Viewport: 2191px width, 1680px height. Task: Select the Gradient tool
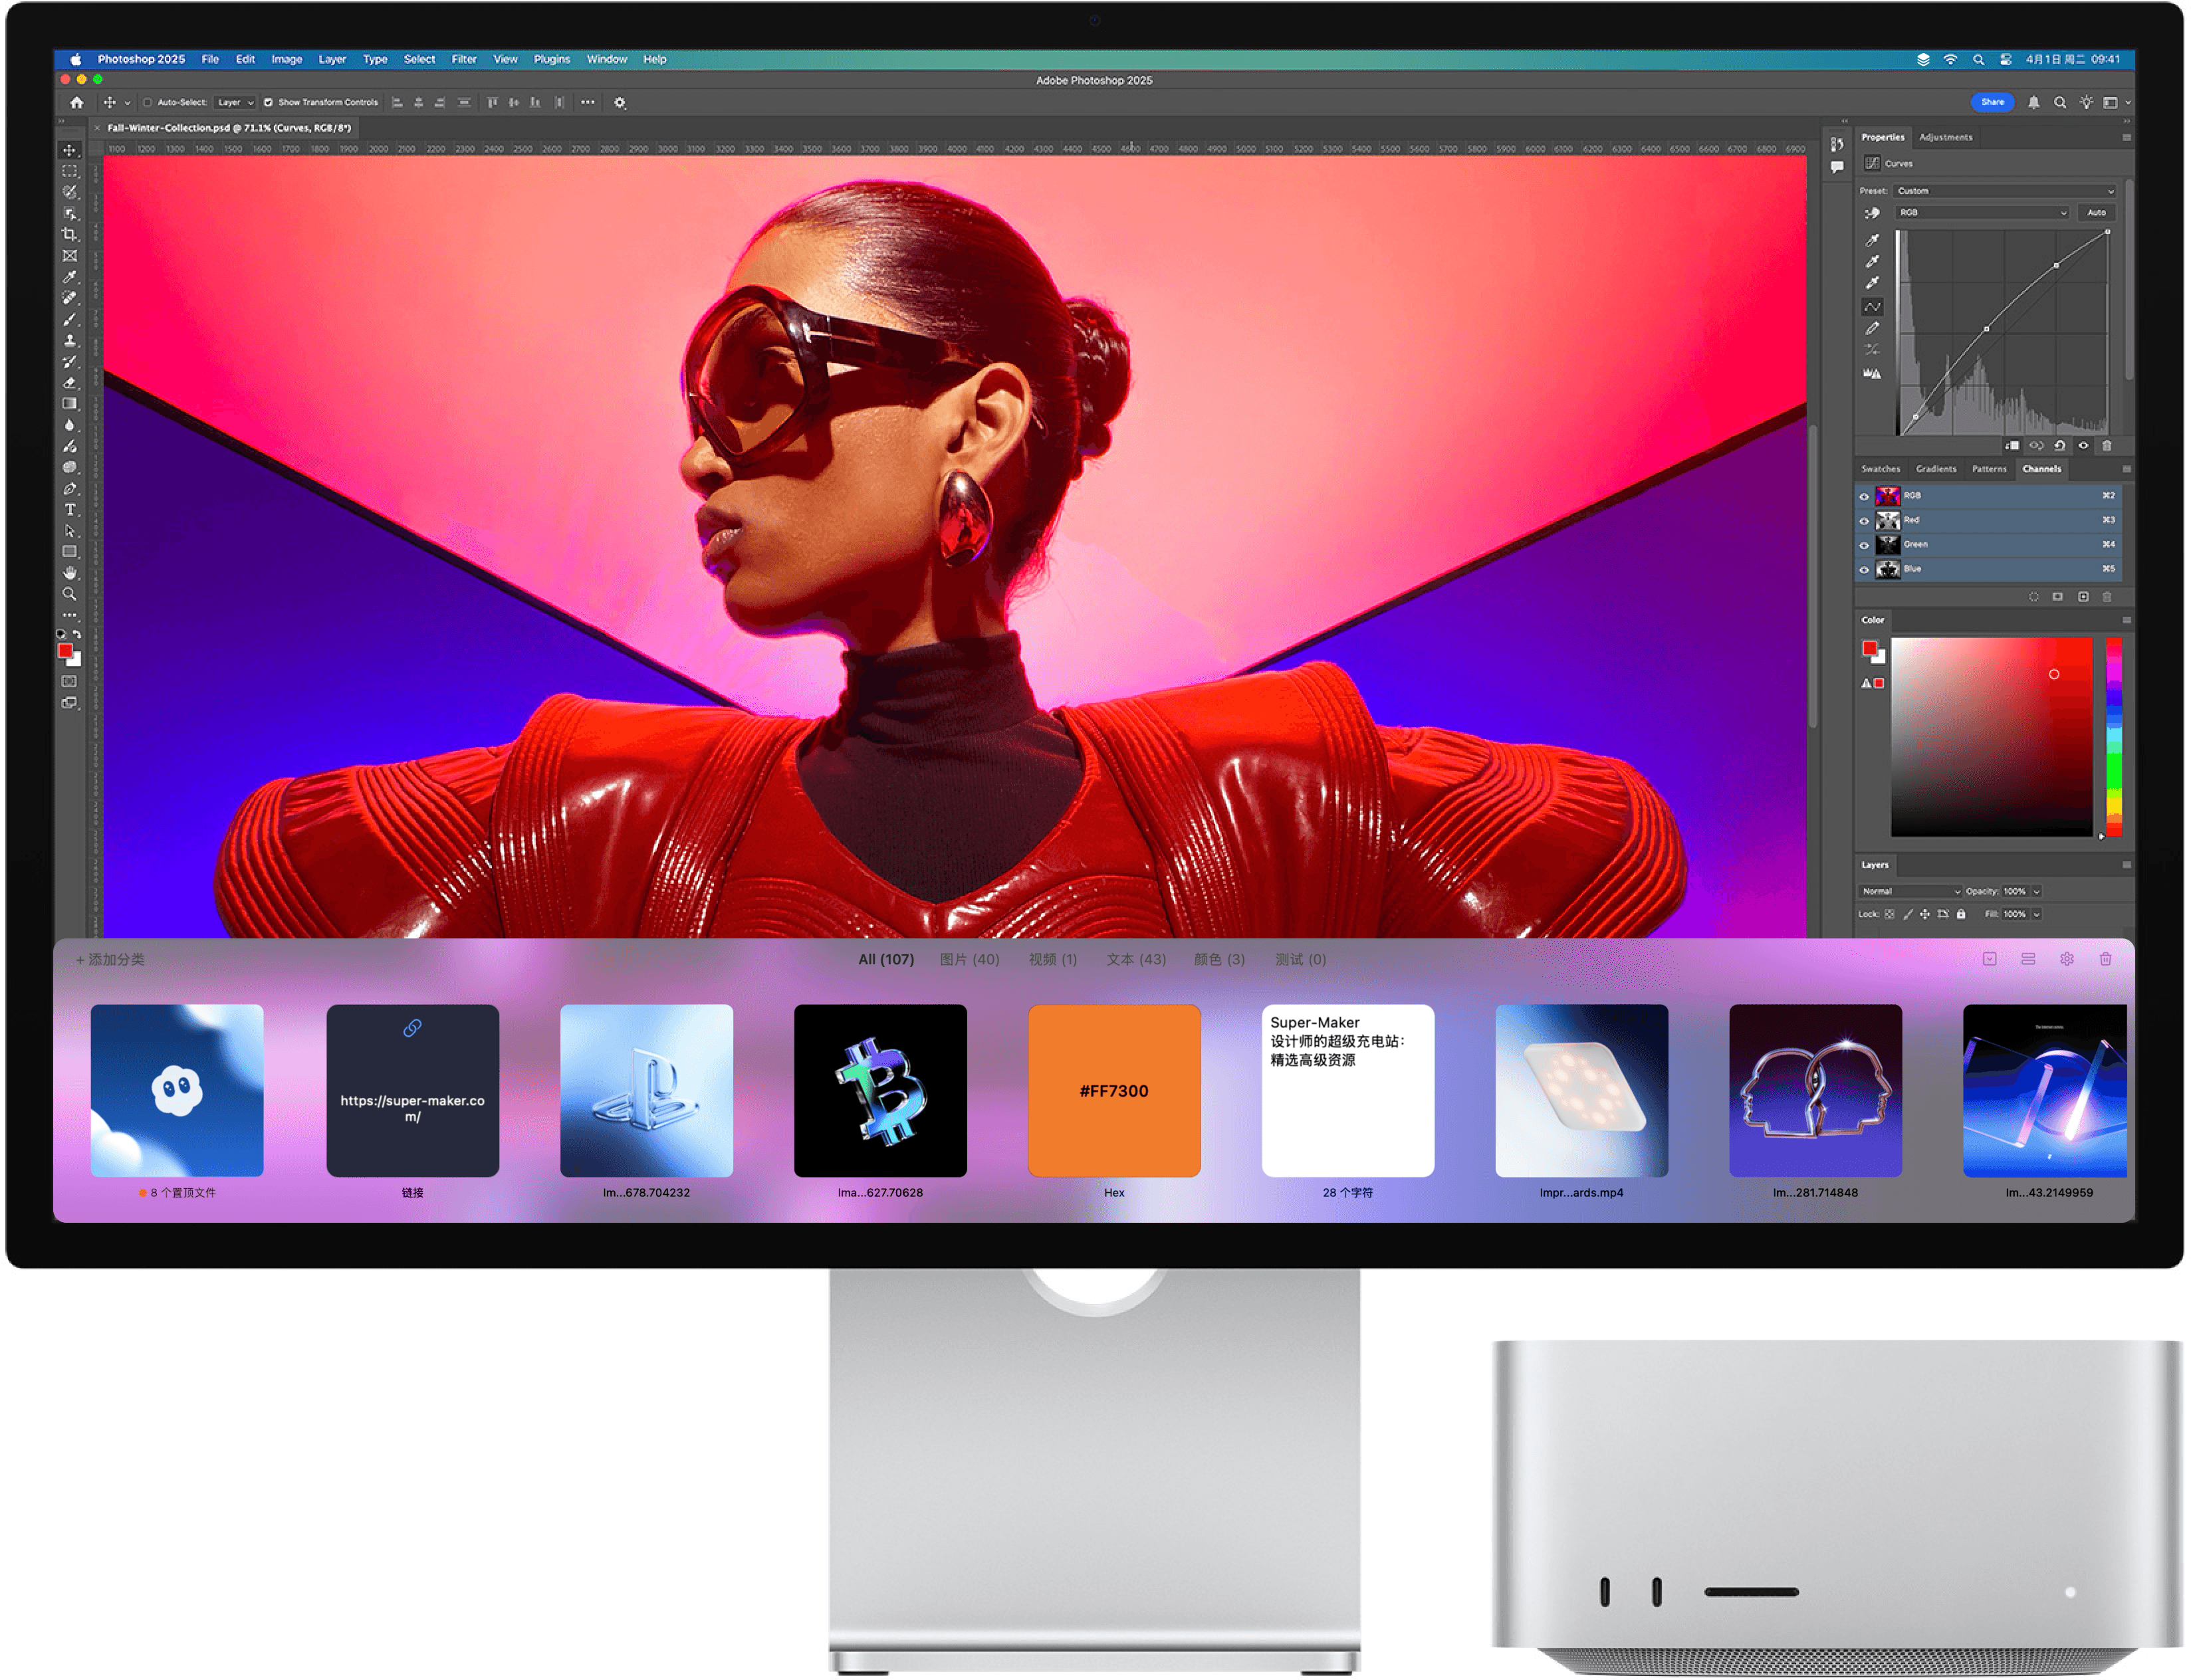click(x=69, y=404)
